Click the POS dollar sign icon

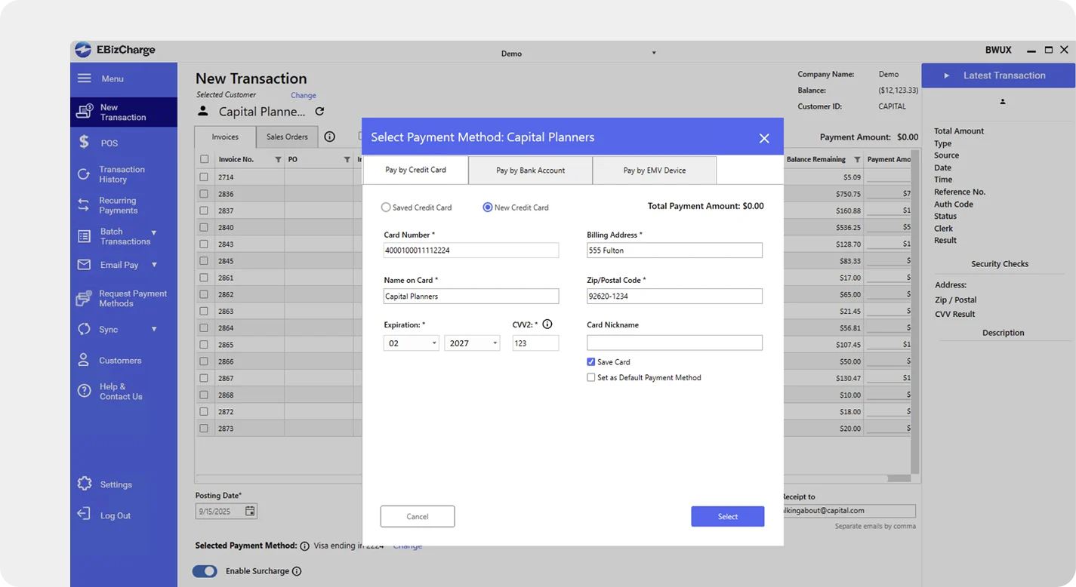85,143
